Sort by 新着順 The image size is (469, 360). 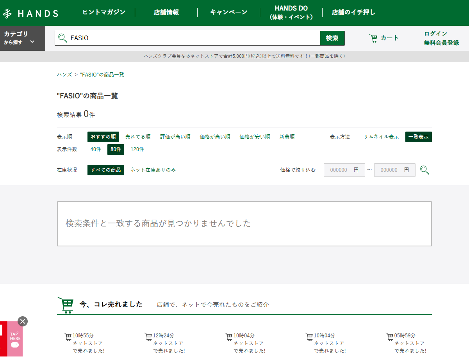pyautogui.click(x=287, y=137)
